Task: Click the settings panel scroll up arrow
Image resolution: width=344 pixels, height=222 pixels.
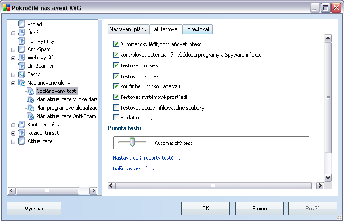Action: click(328, 39)
